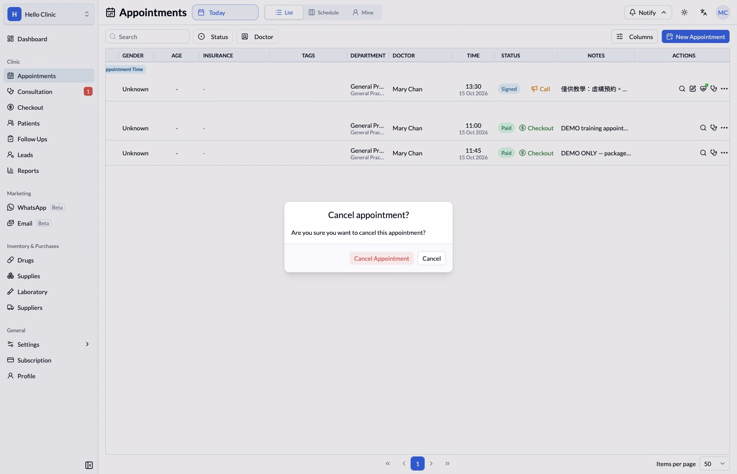The height and width of the screenshot is (474, 737).
Task: Click Checkout link in the 11:00 row
Action: point(536,128)
